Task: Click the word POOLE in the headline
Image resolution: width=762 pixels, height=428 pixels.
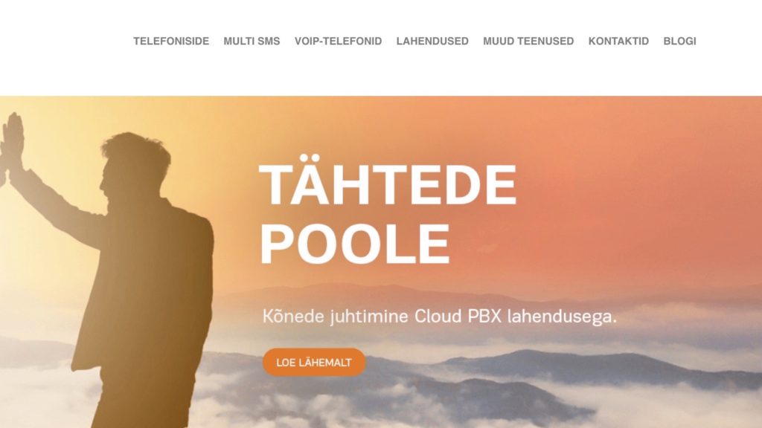Action: (355, 244)
